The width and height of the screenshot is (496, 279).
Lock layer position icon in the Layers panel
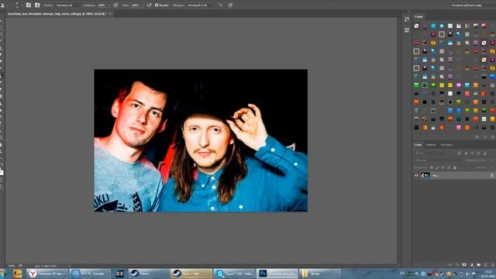443,167
